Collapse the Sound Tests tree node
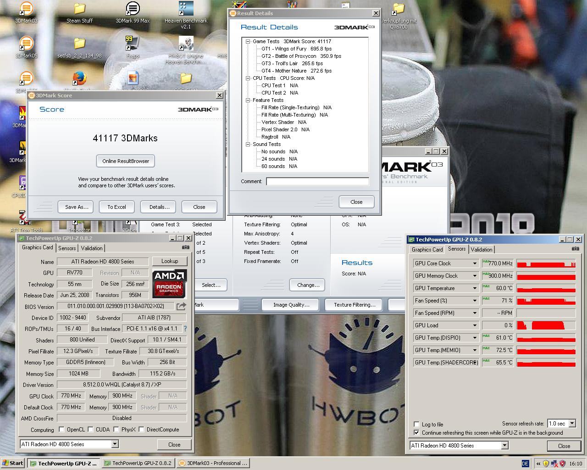This screenshot has height=470, width=587. [248, 144]
